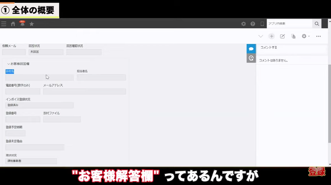Click the 依頼メール value box

(x=14, y=52)
